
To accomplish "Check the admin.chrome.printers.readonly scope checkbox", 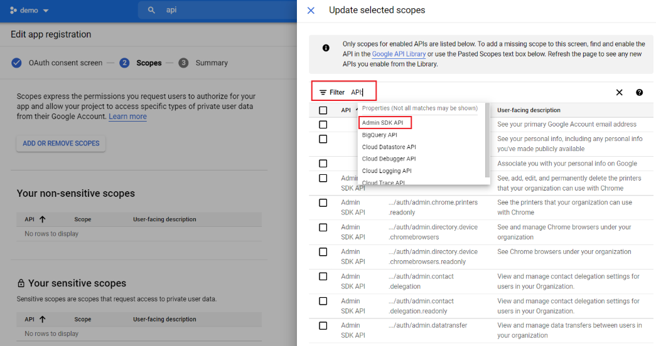I will pos(323,203).
